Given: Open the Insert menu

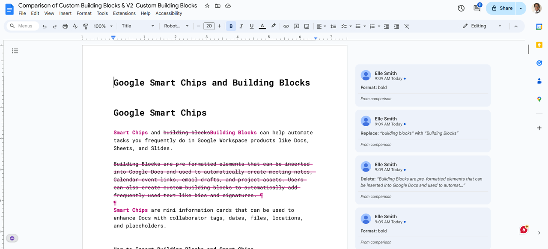Looking at the screenshot, I should pos(66,13).
